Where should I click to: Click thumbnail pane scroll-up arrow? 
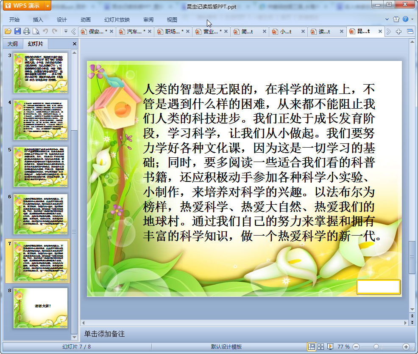pos(74,53)
